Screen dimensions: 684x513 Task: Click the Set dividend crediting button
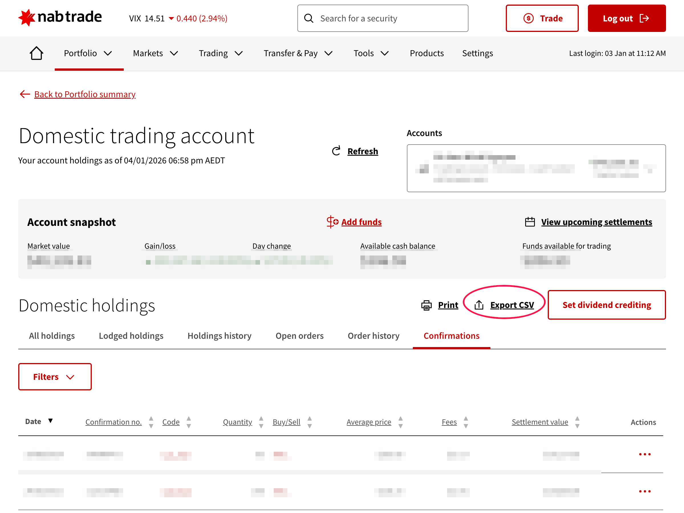point(606,305)
